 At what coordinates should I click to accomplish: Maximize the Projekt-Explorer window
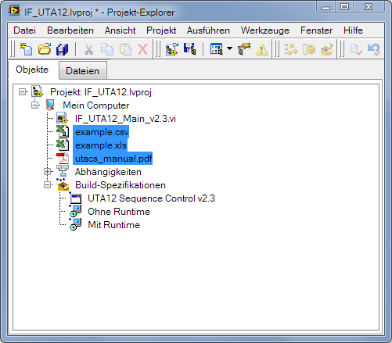tap(344, 7)
